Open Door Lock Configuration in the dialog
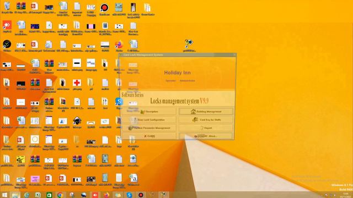This screenshot has width=353, height=198. coord(149,120)
